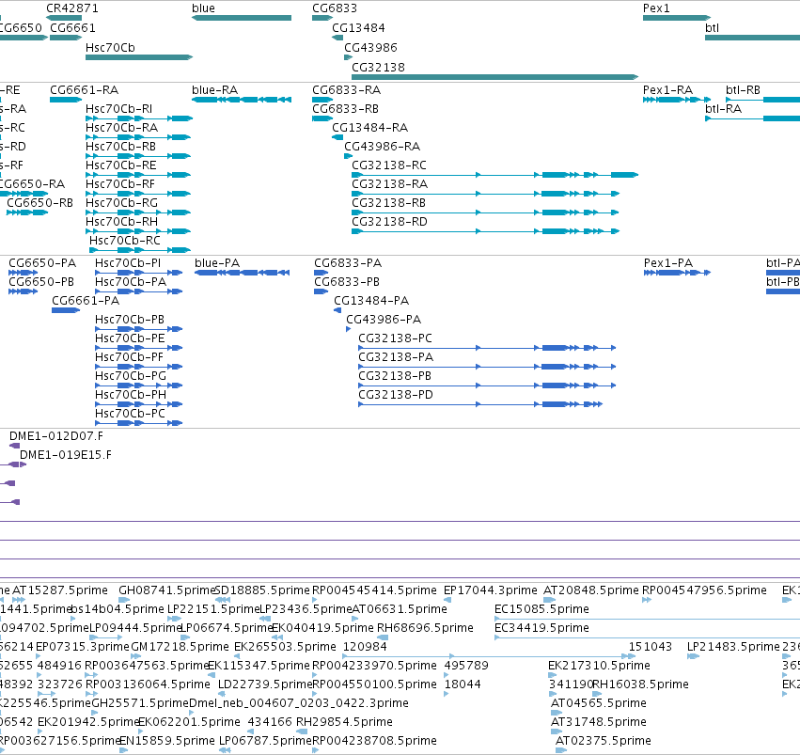Select protein CG13484-PA
This screenshot has height=755, width=800.
tap(337, 310)
